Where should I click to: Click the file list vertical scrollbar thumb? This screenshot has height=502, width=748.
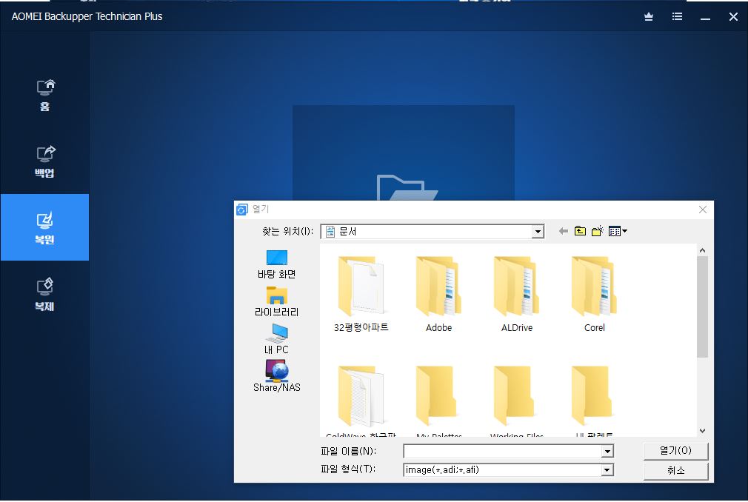pyautogui.click(x=702, y=307)
